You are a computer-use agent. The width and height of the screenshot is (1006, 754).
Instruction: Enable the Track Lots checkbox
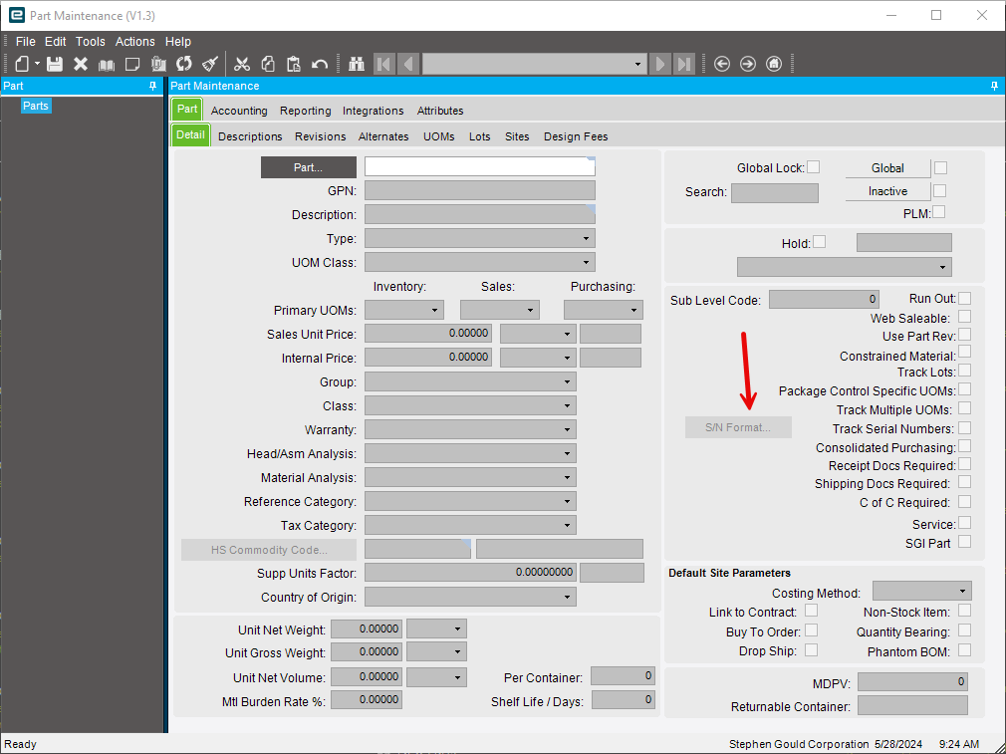pyautogui.click(x=964, y=371)
